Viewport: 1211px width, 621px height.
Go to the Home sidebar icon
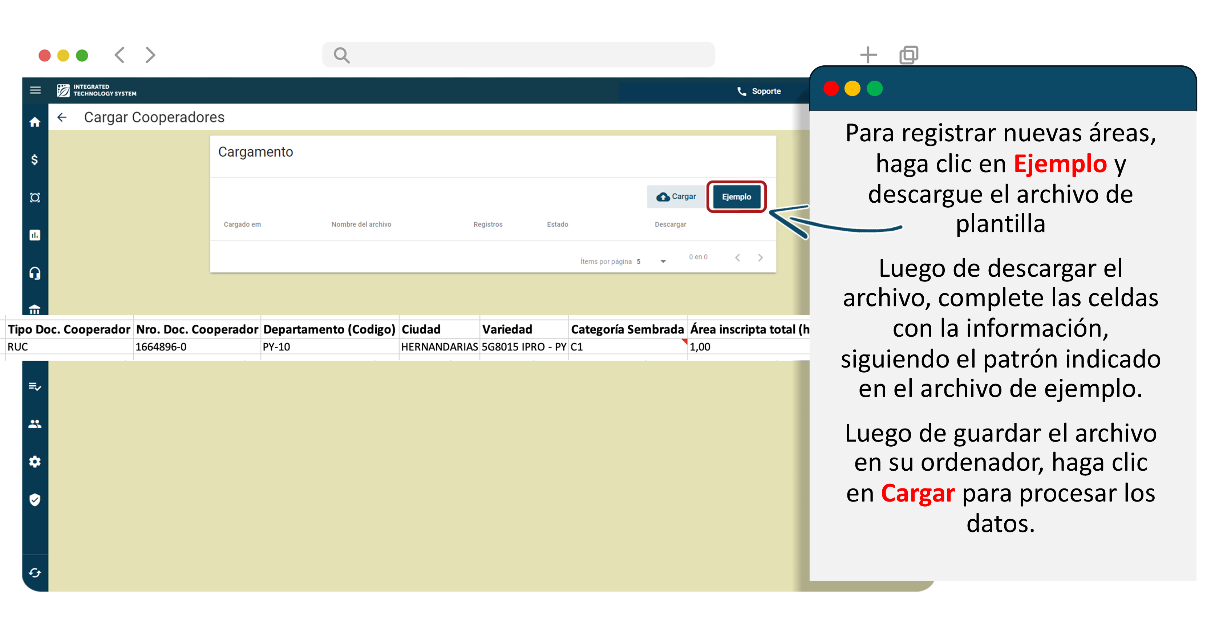[35, 122]
